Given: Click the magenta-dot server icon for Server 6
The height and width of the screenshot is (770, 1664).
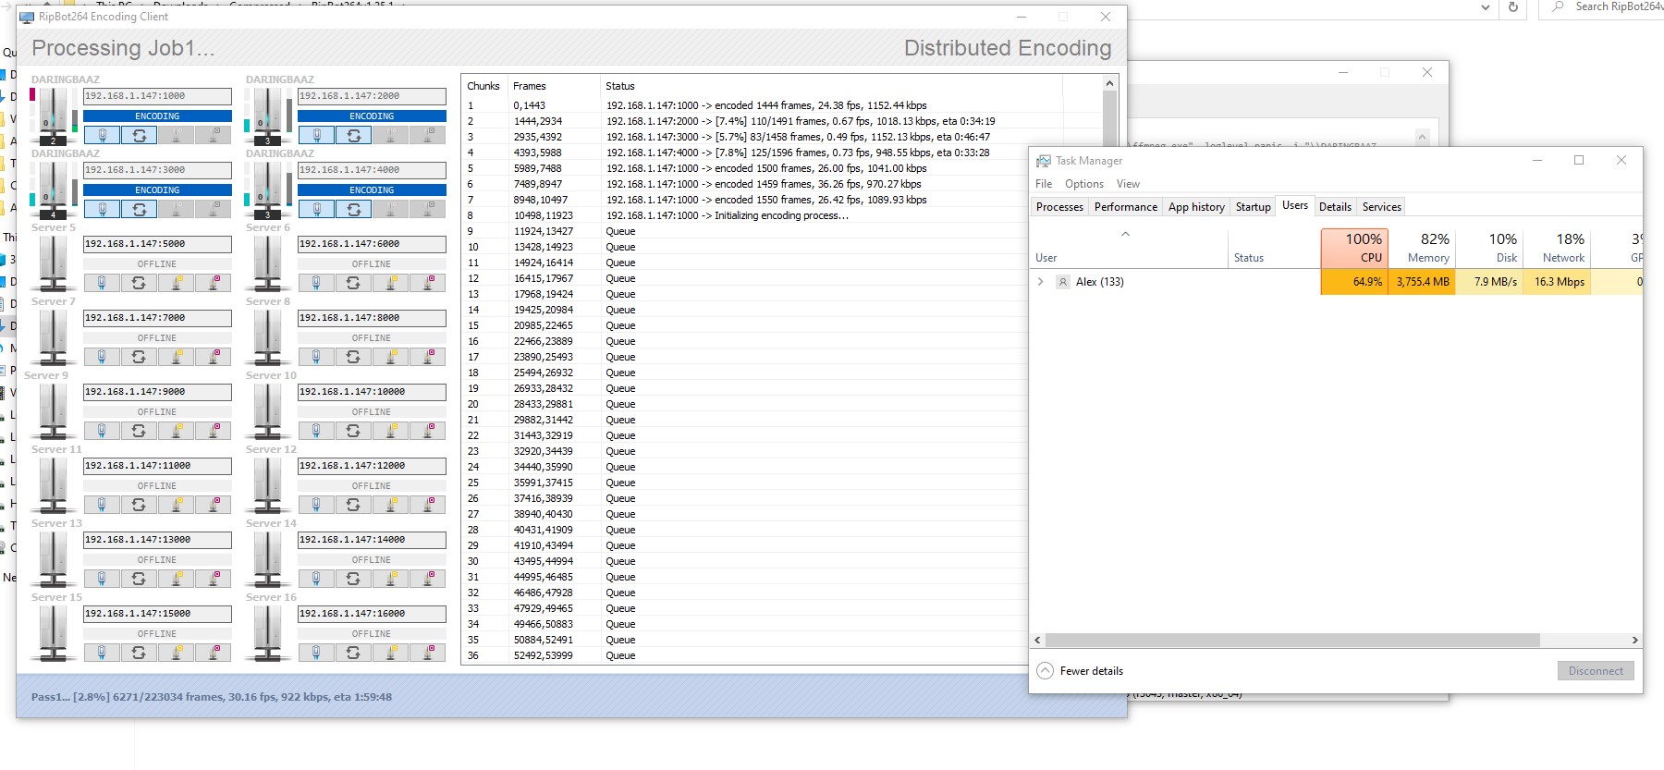Looking at the screenshot, I should (x=428, y=283).
